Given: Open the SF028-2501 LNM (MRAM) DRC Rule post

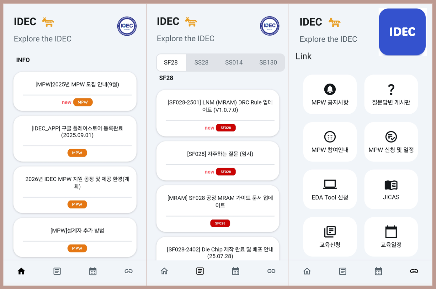Looking at the screenshot, I should (x=220, y=106).
